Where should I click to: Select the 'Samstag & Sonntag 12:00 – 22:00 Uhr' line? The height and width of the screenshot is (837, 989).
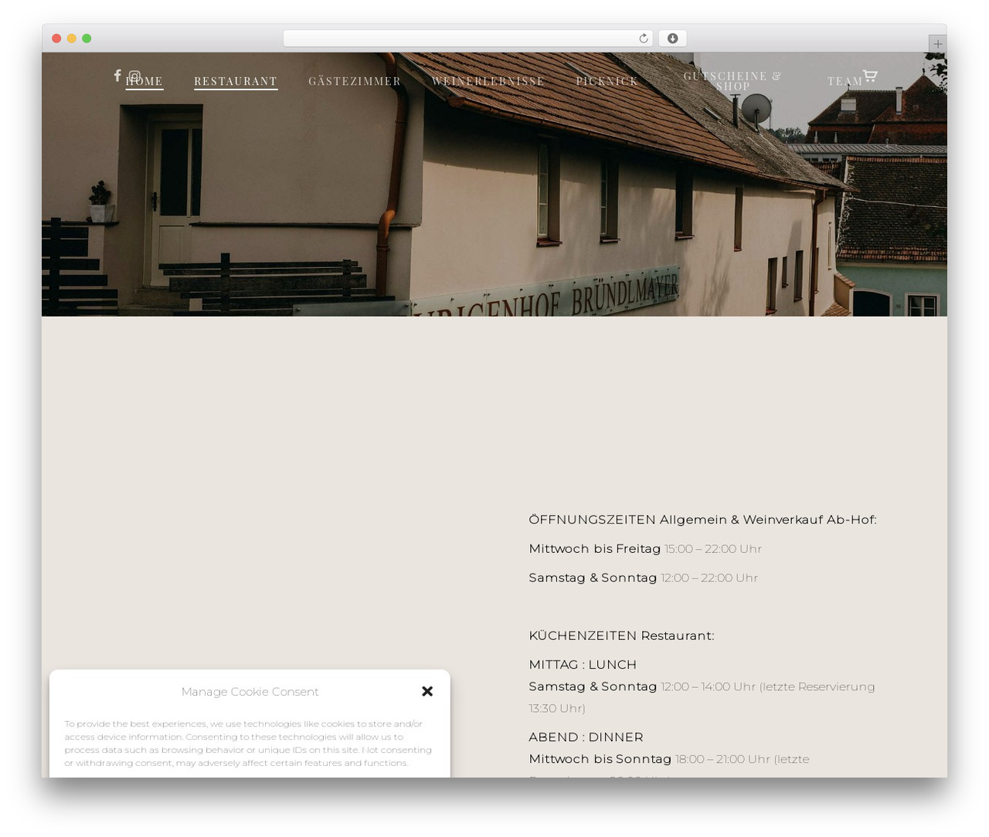644,578
